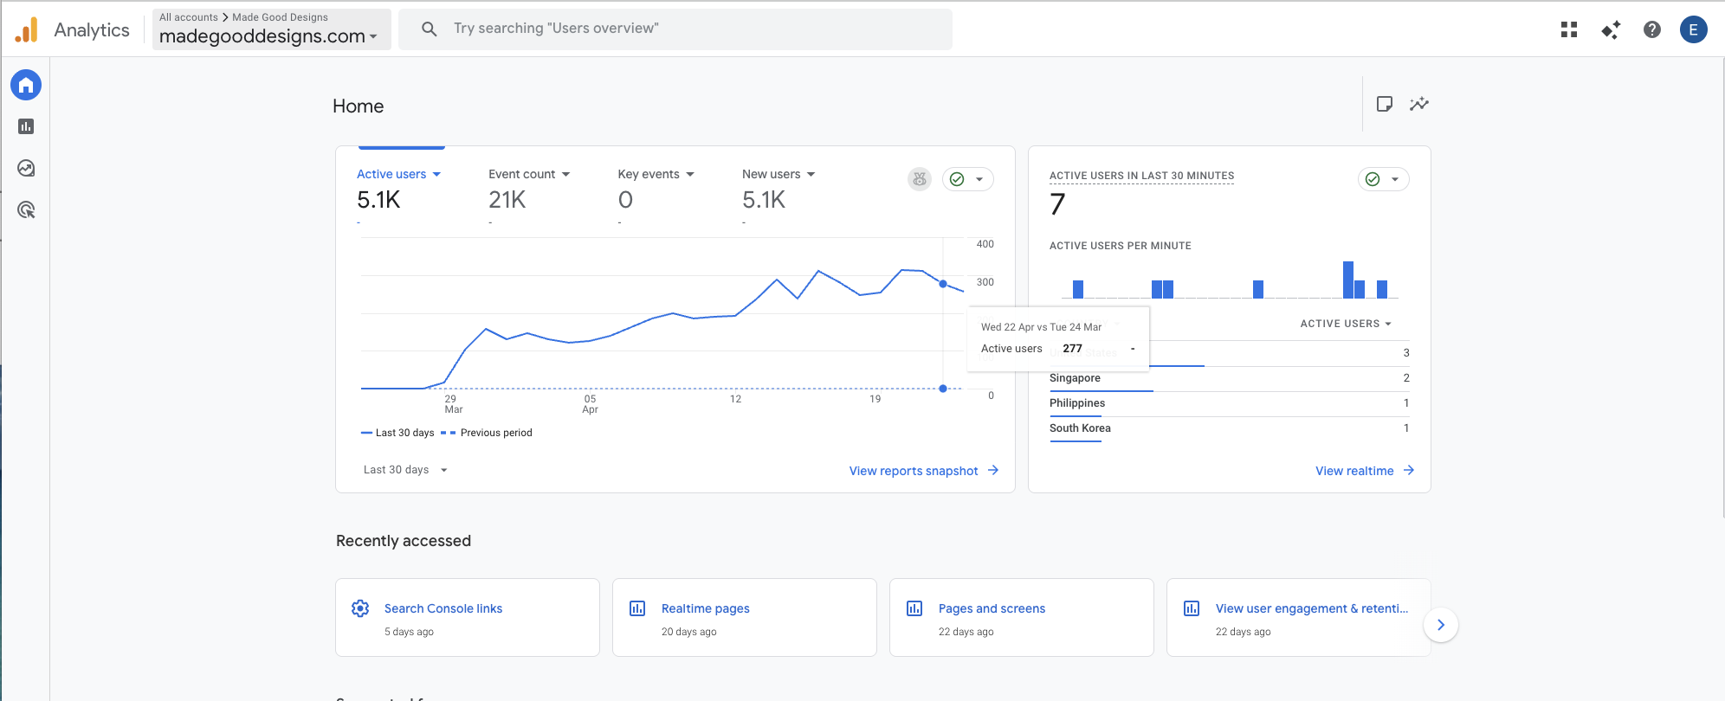Click the Realtime pages report icon
This screenshot has height=701, width=1725.
point(637,608)
